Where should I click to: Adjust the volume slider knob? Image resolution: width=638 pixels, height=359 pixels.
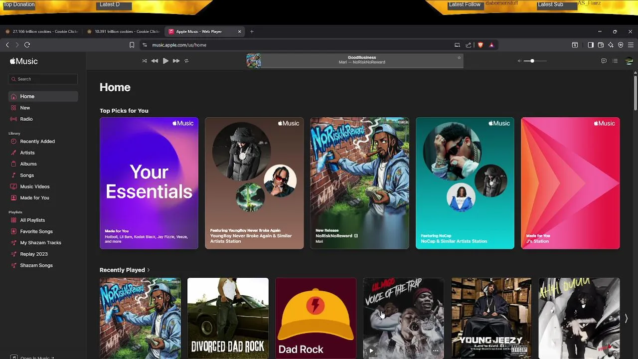[532, 61]
